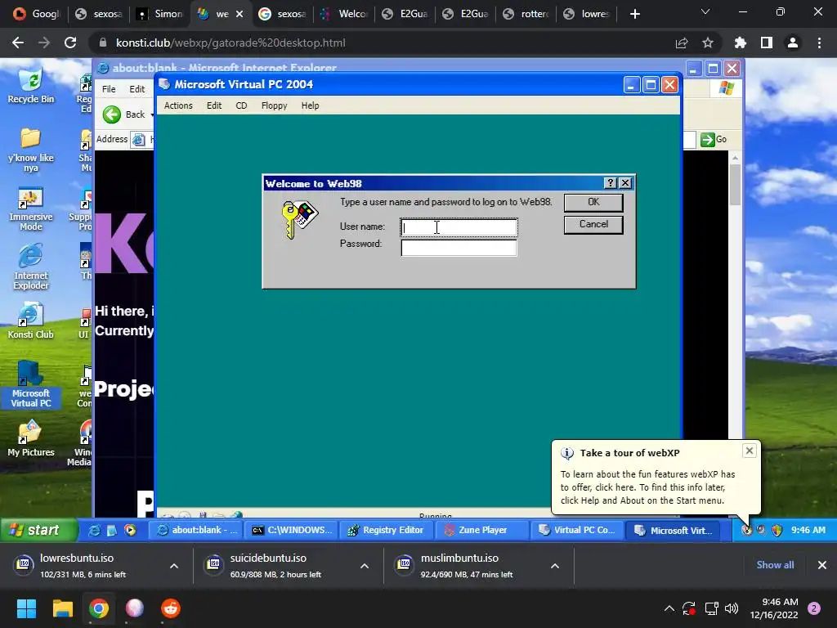Switch to the Simon Chrome tab
Image resolution: width=837 pixels, height=628 pixels.
159,14
